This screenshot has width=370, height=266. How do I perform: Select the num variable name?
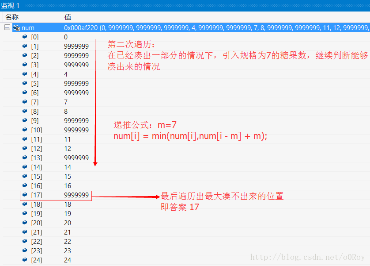click(x=28, y=28)
